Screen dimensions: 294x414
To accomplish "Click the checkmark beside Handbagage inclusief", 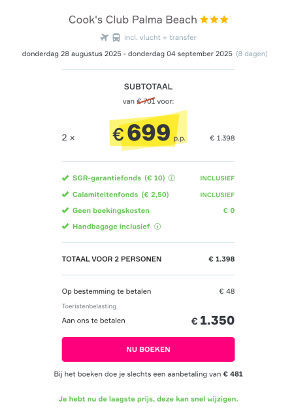I will [65, 227].
